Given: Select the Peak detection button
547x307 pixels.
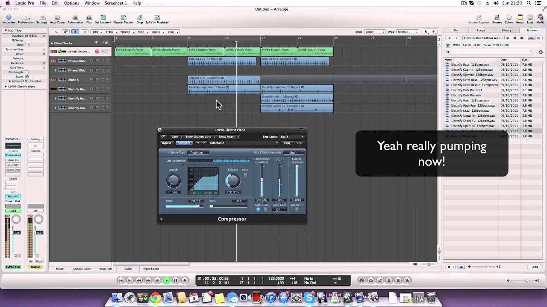Looking at the screenshot, I should click(258, 209).
